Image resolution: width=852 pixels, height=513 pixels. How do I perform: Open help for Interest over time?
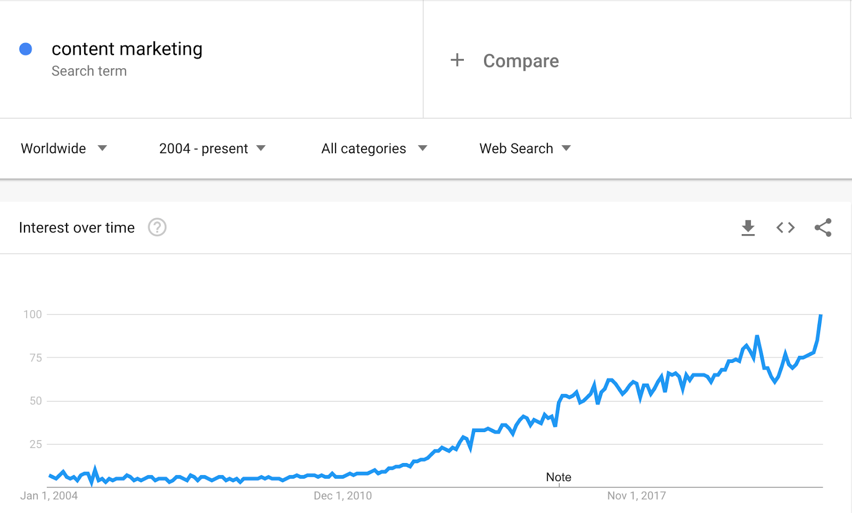(x=157, y=227)
